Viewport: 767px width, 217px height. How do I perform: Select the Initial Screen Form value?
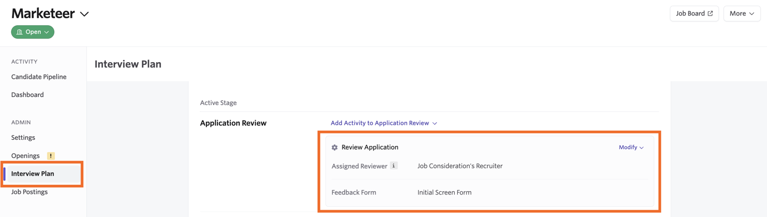click(x=444, y=192)
